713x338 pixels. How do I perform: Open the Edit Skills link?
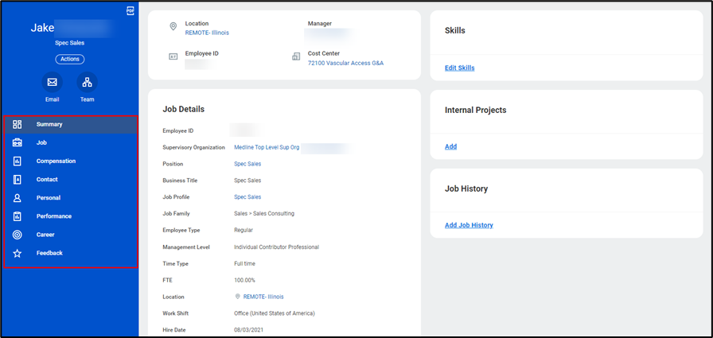pos(459,68)
